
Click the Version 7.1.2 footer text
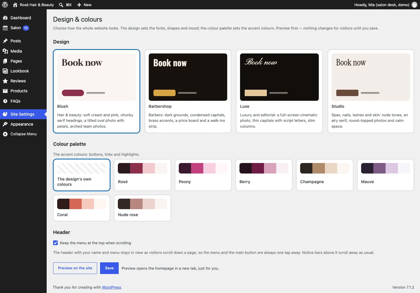click(x=403, y=287)
